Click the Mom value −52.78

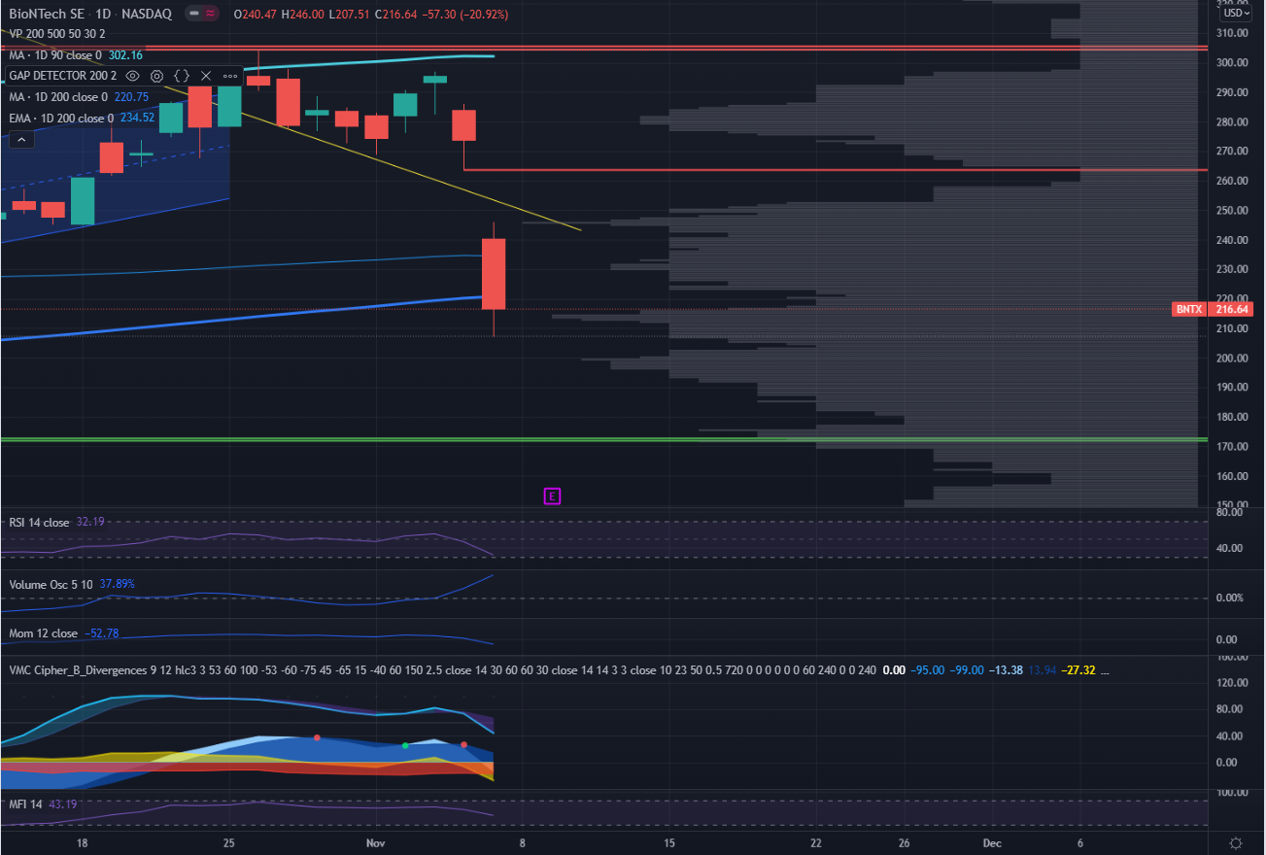point(101,633)
